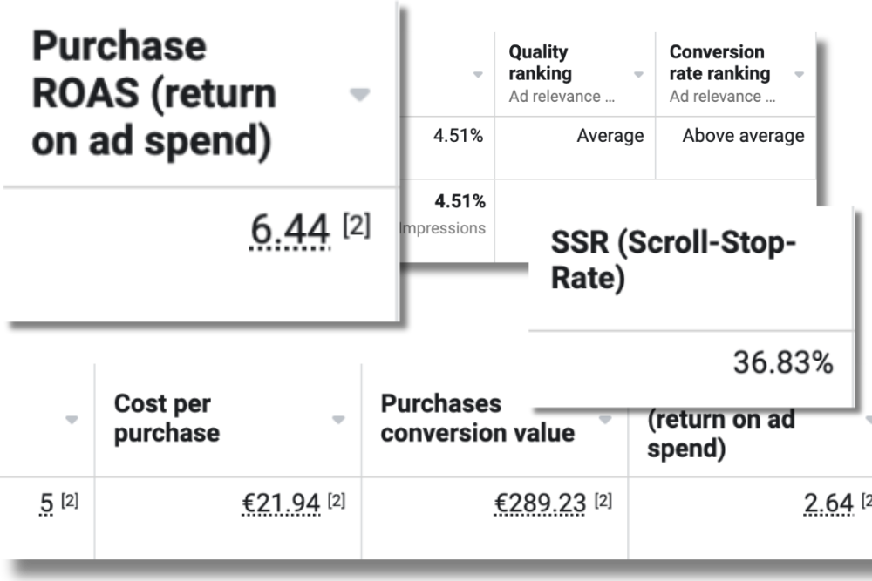Click the 6.44 ROAS value
872x581 pixels.
290,229
